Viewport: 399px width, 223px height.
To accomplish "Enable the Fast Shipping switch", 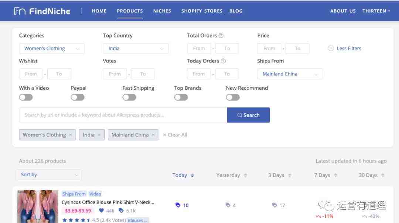I will click(x=129, y=97).
